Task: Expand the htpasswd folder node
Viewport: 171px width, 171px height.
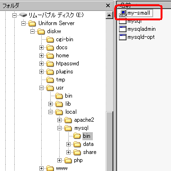Action: (41, 64)
